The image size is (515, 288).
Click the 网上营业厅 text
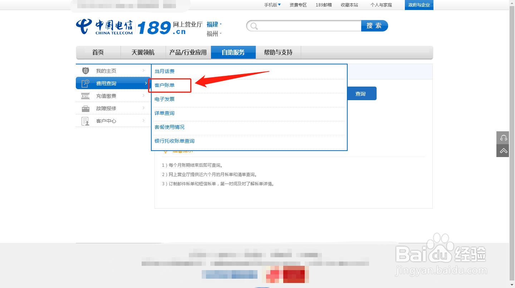pos(188,24)
